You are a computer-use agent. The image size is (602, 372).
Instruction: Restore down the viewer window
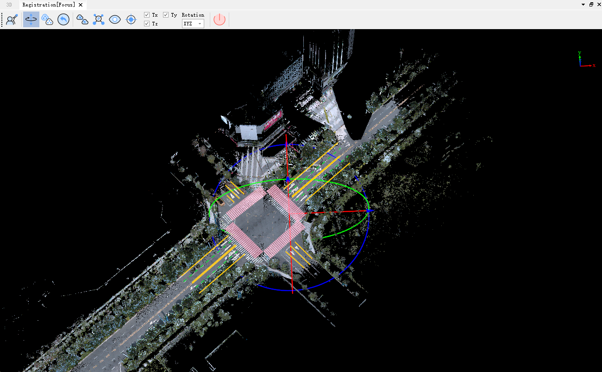(591, 5)
